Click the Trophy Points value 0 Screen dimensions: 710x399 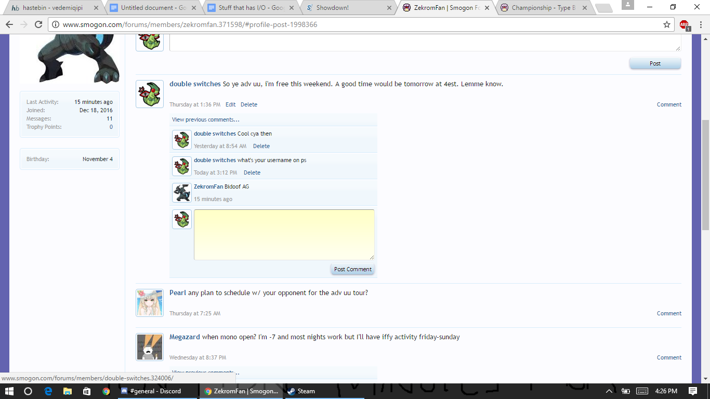coord(111,127)
